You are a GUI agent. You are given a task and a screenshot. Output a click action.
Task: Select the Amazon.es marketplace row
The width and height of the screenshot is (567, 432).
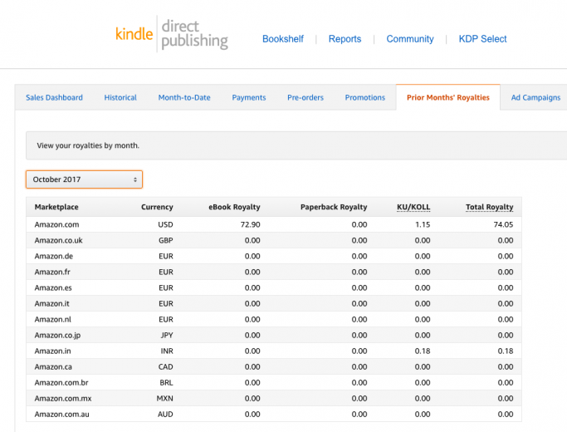(x=274, y=287)
